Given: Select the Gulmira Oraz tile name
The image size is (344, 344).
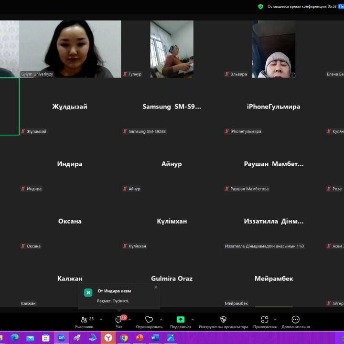Looking at the screenshot, I should (172, 279).
